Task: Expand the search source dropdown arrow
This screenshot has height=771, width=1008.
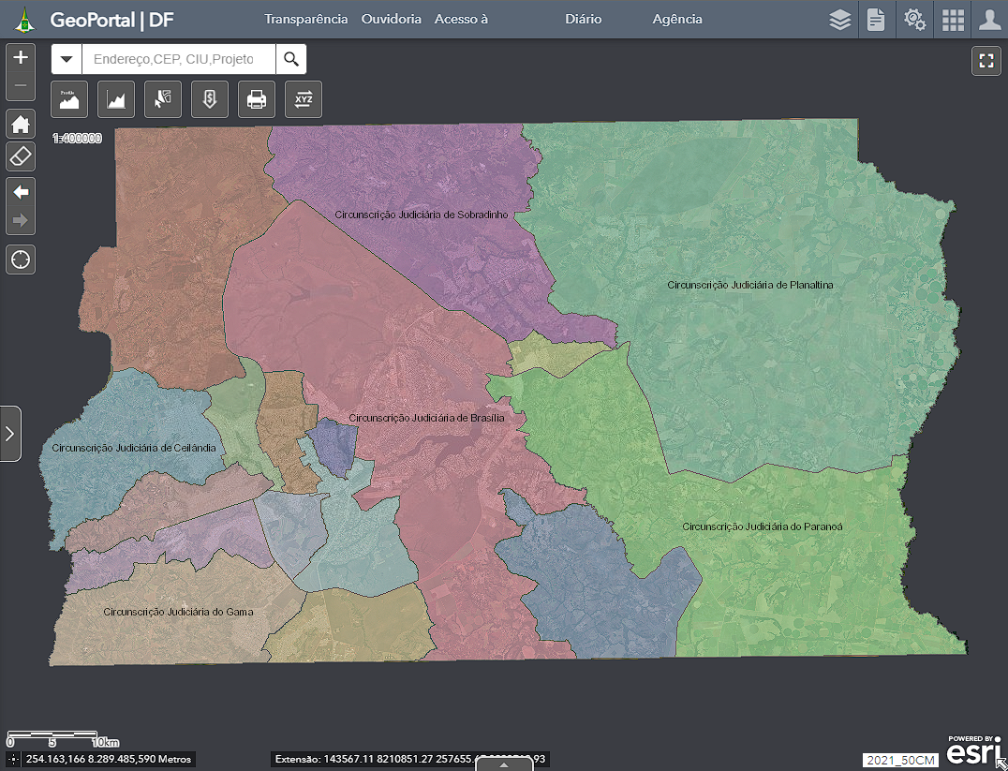Action: (x=67, y=59)
